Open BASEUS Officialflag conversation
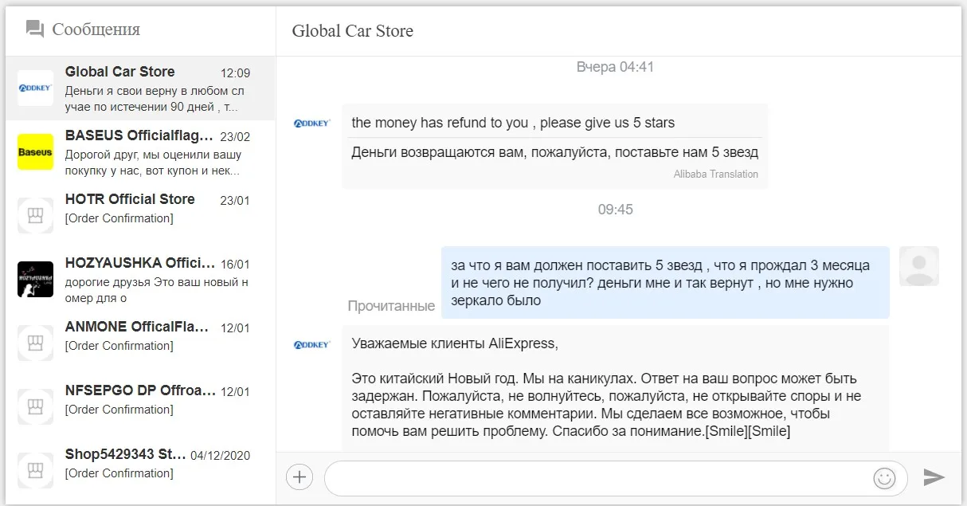This screenshot has width=967, height=506. (x=140, y=152)
